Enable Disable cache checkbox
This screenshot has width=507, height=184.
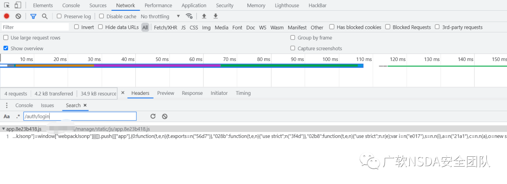[101, 16]
